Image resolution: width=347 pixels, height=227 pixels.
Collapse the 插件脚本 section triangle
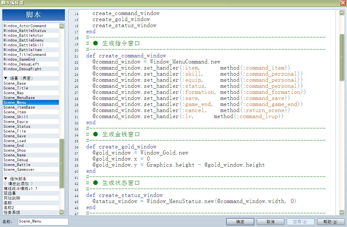(x=6, y=179)
